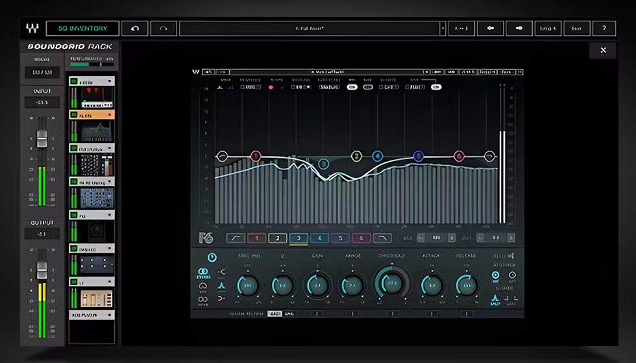The height and width of the screenshot is (363, 636).
Task: Select pink band 6 node on the graph
Action: (x=459, y=156)
